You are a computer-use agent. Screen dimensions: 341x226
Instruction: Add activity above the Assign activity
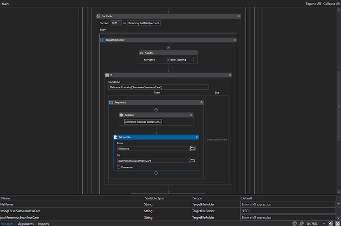(169, 47)
